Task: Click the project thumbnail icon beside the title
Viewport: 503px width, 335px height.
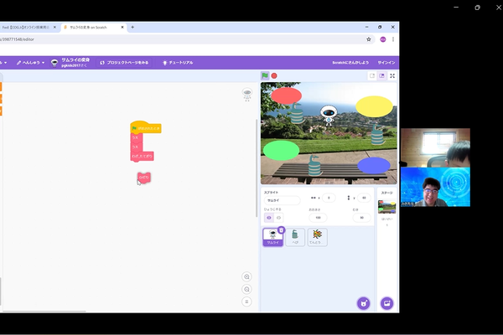Action: pyautogui.click(x=54, y=63)
